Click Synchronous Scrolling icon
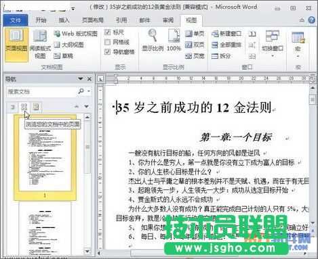The image size is (318, 259). pos(252,45)
